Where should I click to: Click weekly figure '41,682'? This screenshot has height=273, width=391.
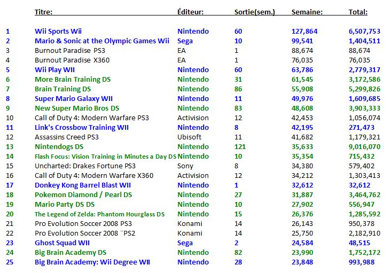[x=302, y=137]
